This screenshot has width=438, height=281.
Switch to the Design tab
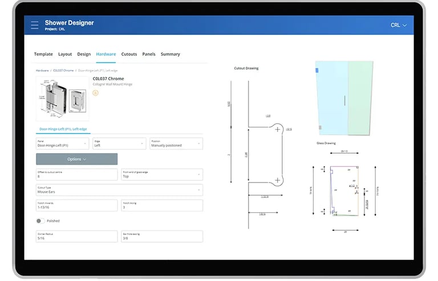[x=84, y=54]
